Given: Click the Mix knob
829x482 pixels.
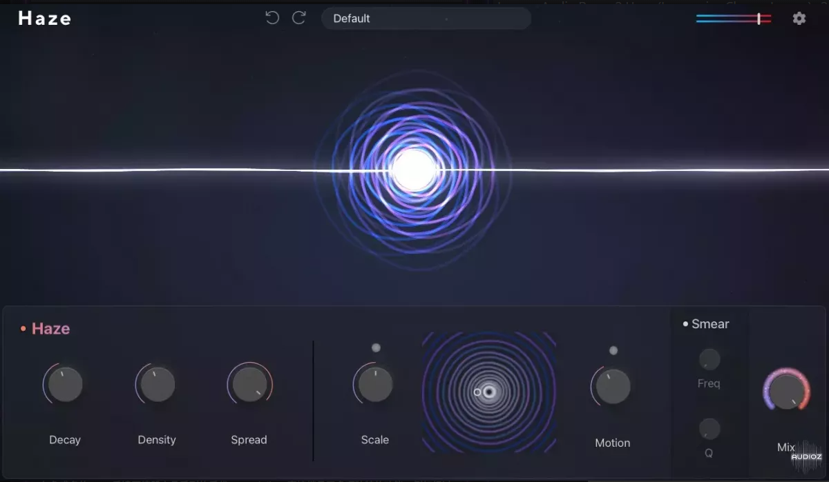Looking at the screenshot, I should (786, 392).
